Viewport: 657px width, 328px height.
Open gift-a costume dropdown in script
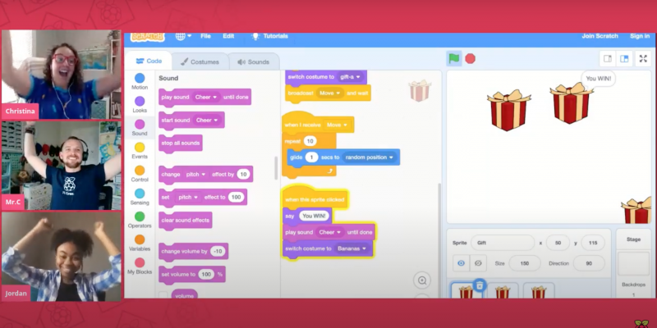[350, 77]
